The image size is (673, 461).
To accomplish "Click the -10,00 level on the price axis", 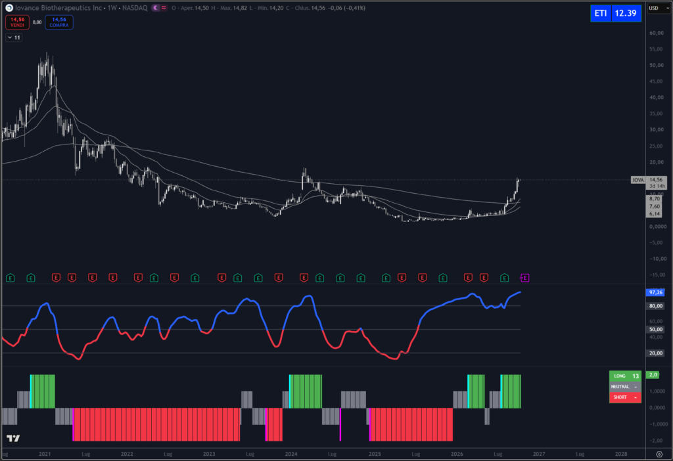I will [x=657, y=259].
